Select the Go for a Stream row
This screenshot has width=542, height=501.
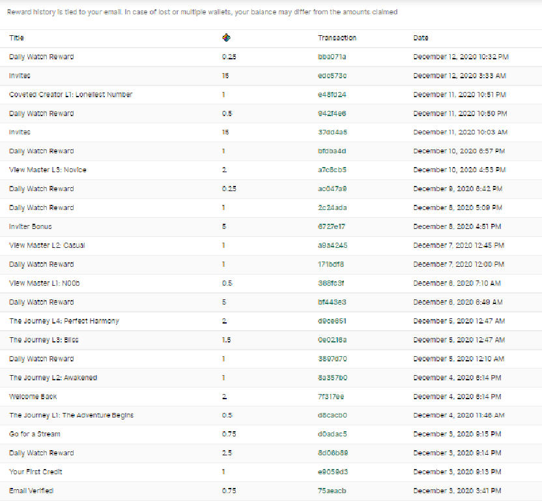coord(271,434)
